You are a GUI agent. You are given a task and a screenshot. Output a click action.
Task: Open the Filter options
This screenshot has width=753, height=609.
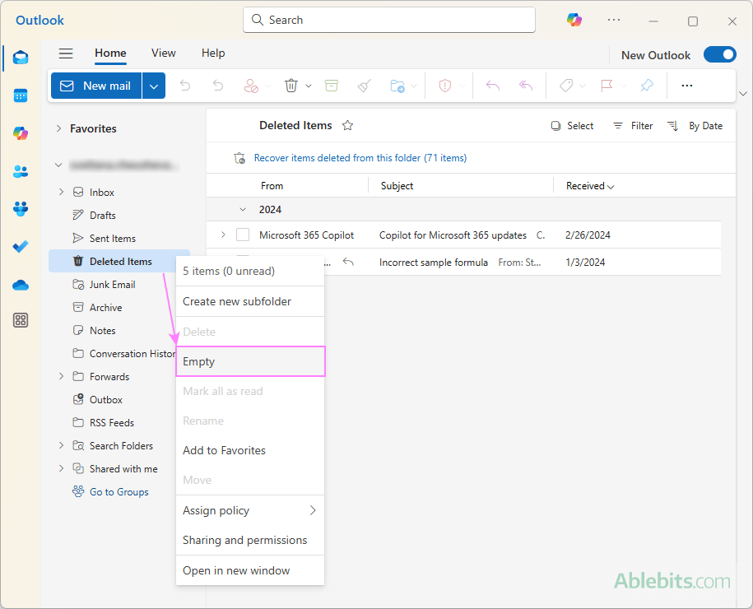point(633,126)
